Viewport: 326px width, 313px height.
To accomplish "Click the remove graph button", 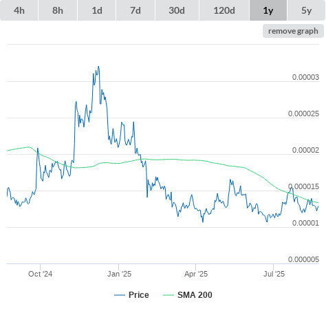I will coord(293,31).
